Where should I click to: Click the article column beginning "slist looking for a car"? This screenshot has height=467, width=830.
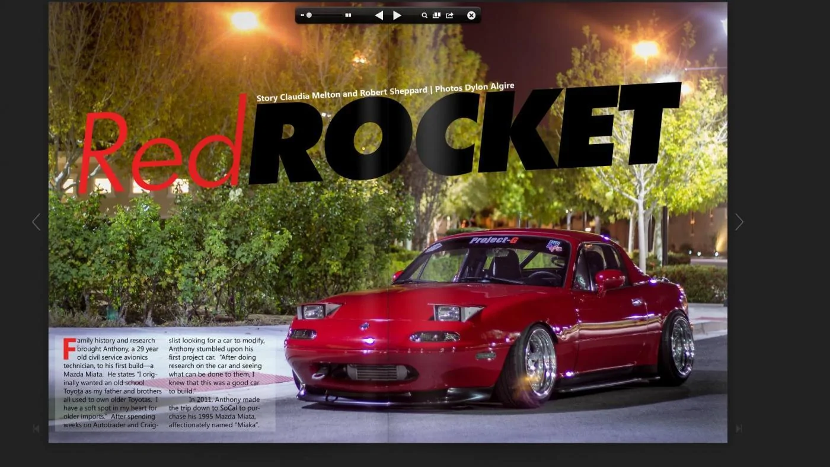[217, 382]
